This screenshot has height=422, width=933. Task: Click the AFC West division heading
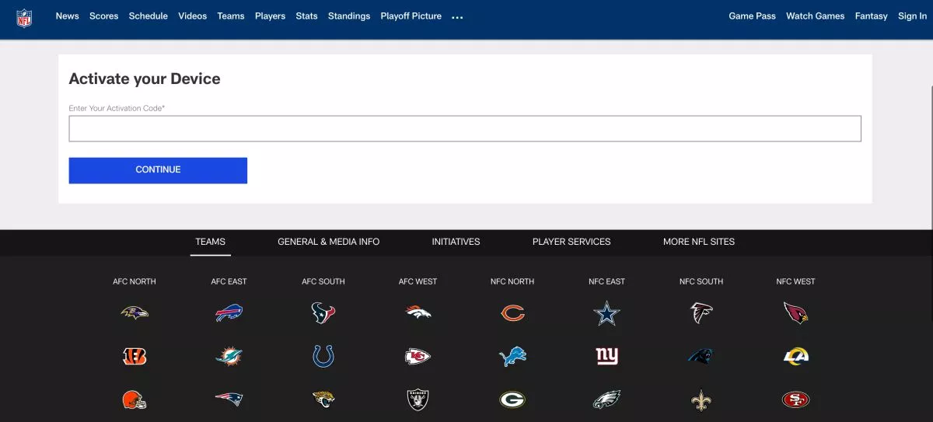(x=418, y=281)
